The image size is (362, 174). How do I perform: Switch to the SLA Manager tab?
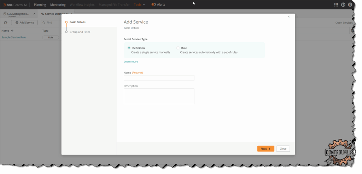point(18,14)
